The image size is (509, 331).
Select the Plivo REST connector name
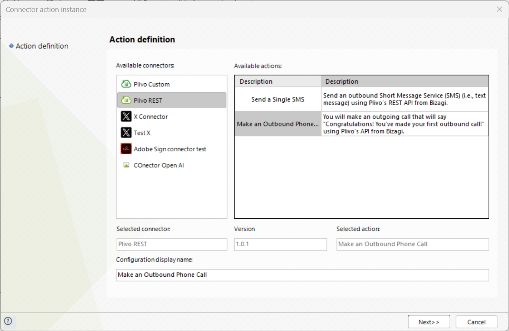click(x=148, y=100)
